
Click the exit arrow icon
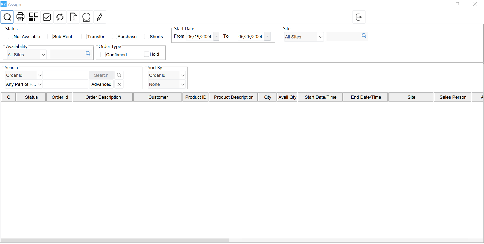[x=359, y=17]
